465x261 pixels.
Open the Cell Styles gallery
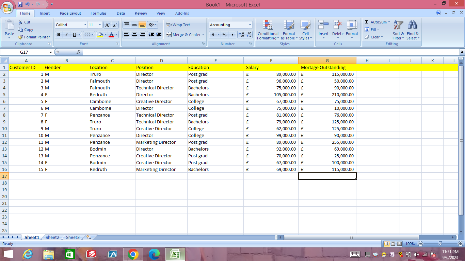[305, 30]
